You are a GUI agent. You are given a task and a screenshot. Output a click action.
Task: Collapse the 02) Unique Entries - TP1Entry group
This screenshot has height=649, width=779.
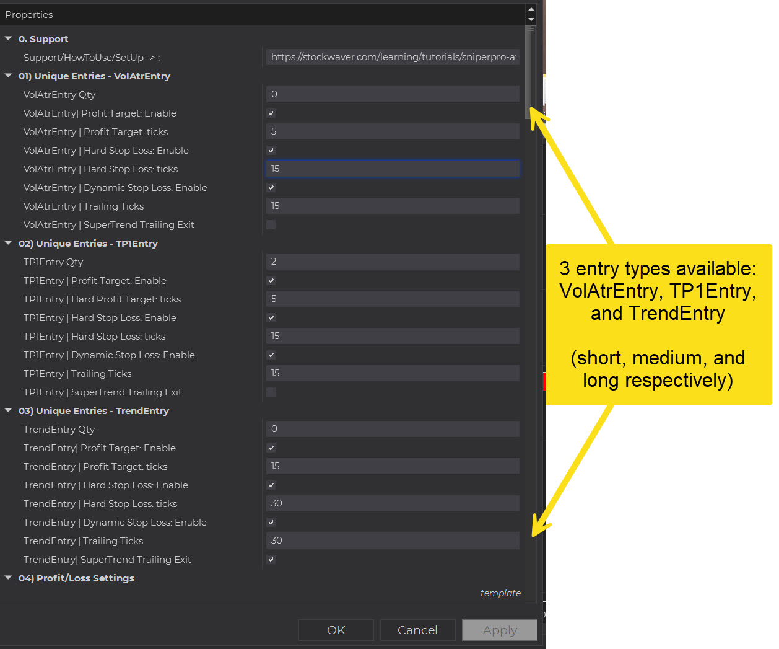tap(9, 243)
